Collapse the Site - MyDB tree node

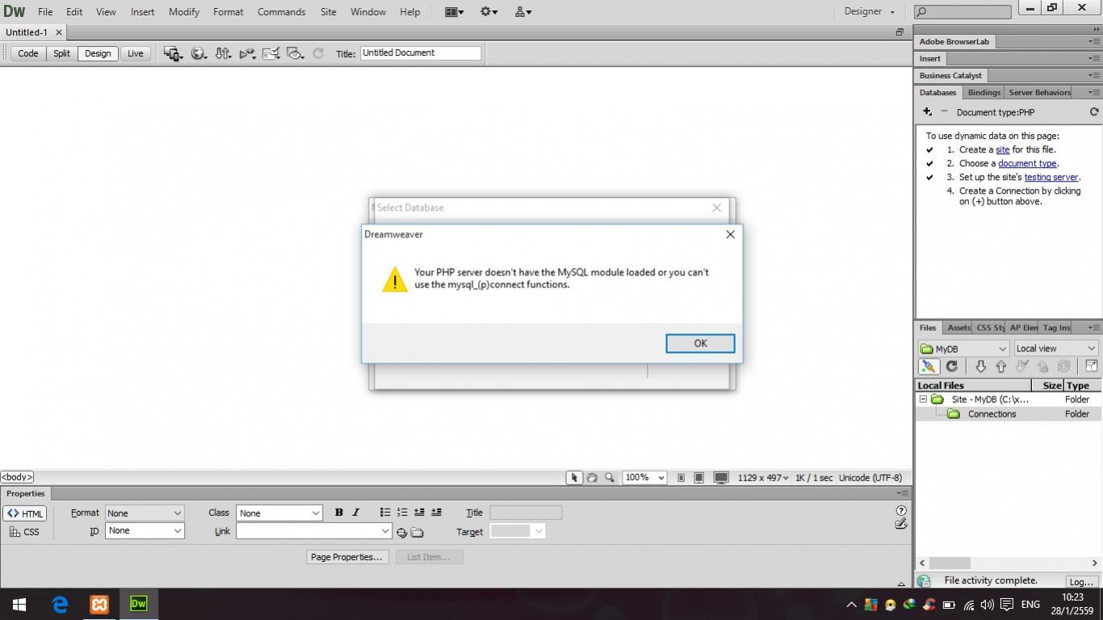coord(923,400)
